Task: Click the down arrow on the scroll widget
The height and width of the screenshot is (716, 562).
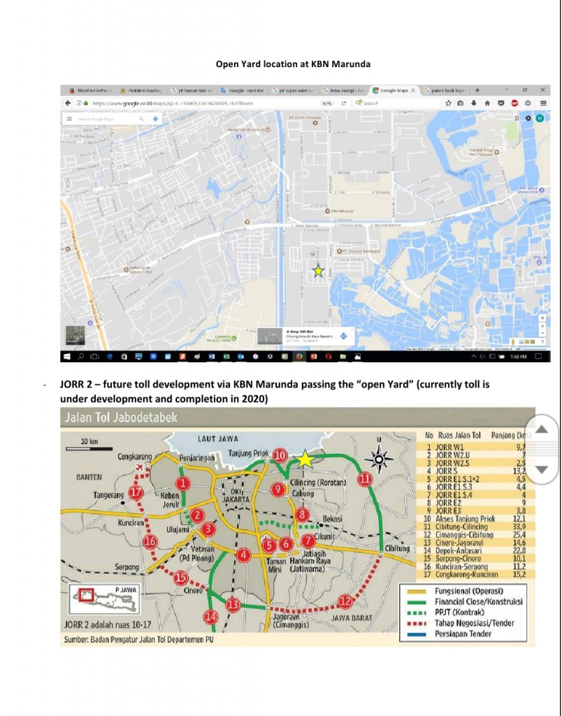Action: [x=542, y=470]
